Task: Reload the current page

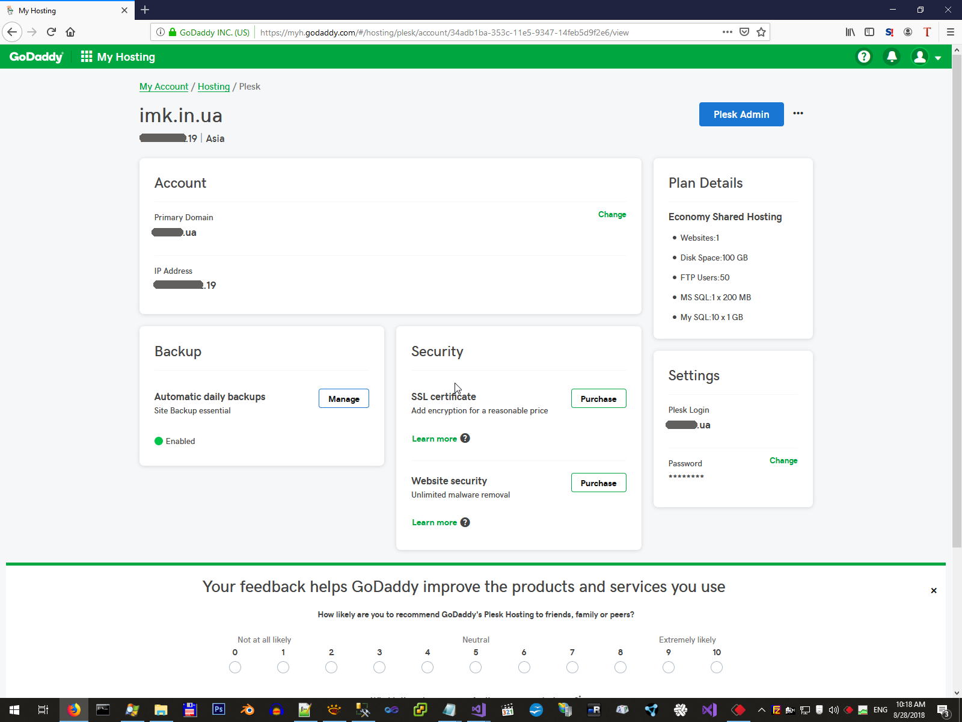Action: tap(52, 32)
